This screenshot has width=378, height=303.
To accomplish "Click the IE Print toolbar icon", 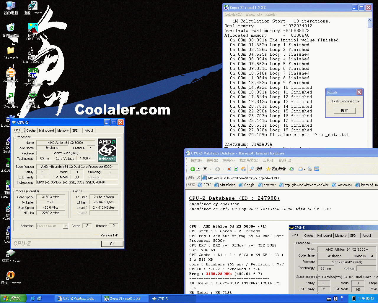I will (309, 169).
